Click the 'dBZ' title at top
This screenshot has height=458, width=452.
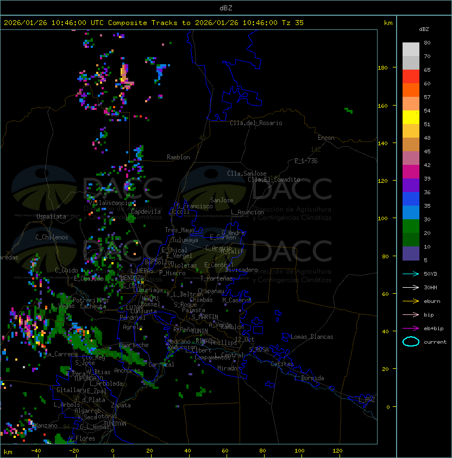point(226,8)
